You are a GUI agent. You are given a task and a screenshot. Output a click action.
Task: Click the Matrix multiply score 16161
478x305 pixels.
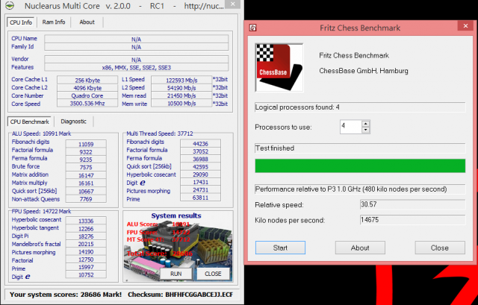point(86,183)
